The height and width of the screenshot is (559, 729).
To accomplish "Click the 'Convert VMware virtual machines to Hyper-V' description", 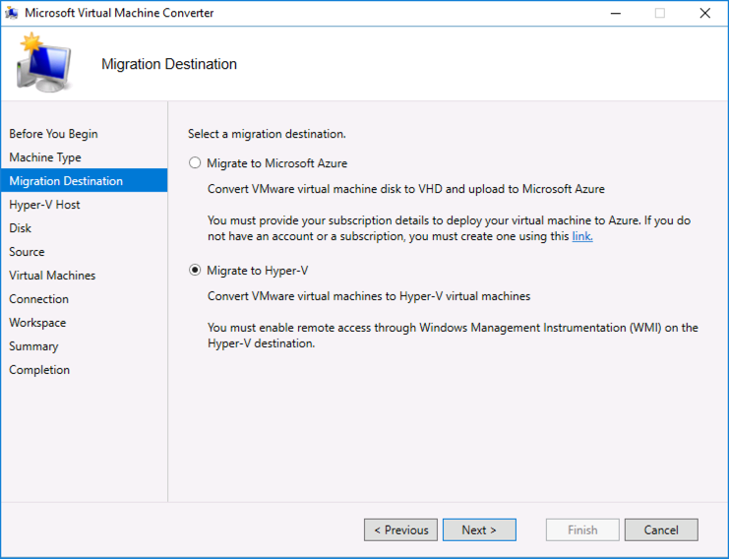I will [x=369, y=296].
